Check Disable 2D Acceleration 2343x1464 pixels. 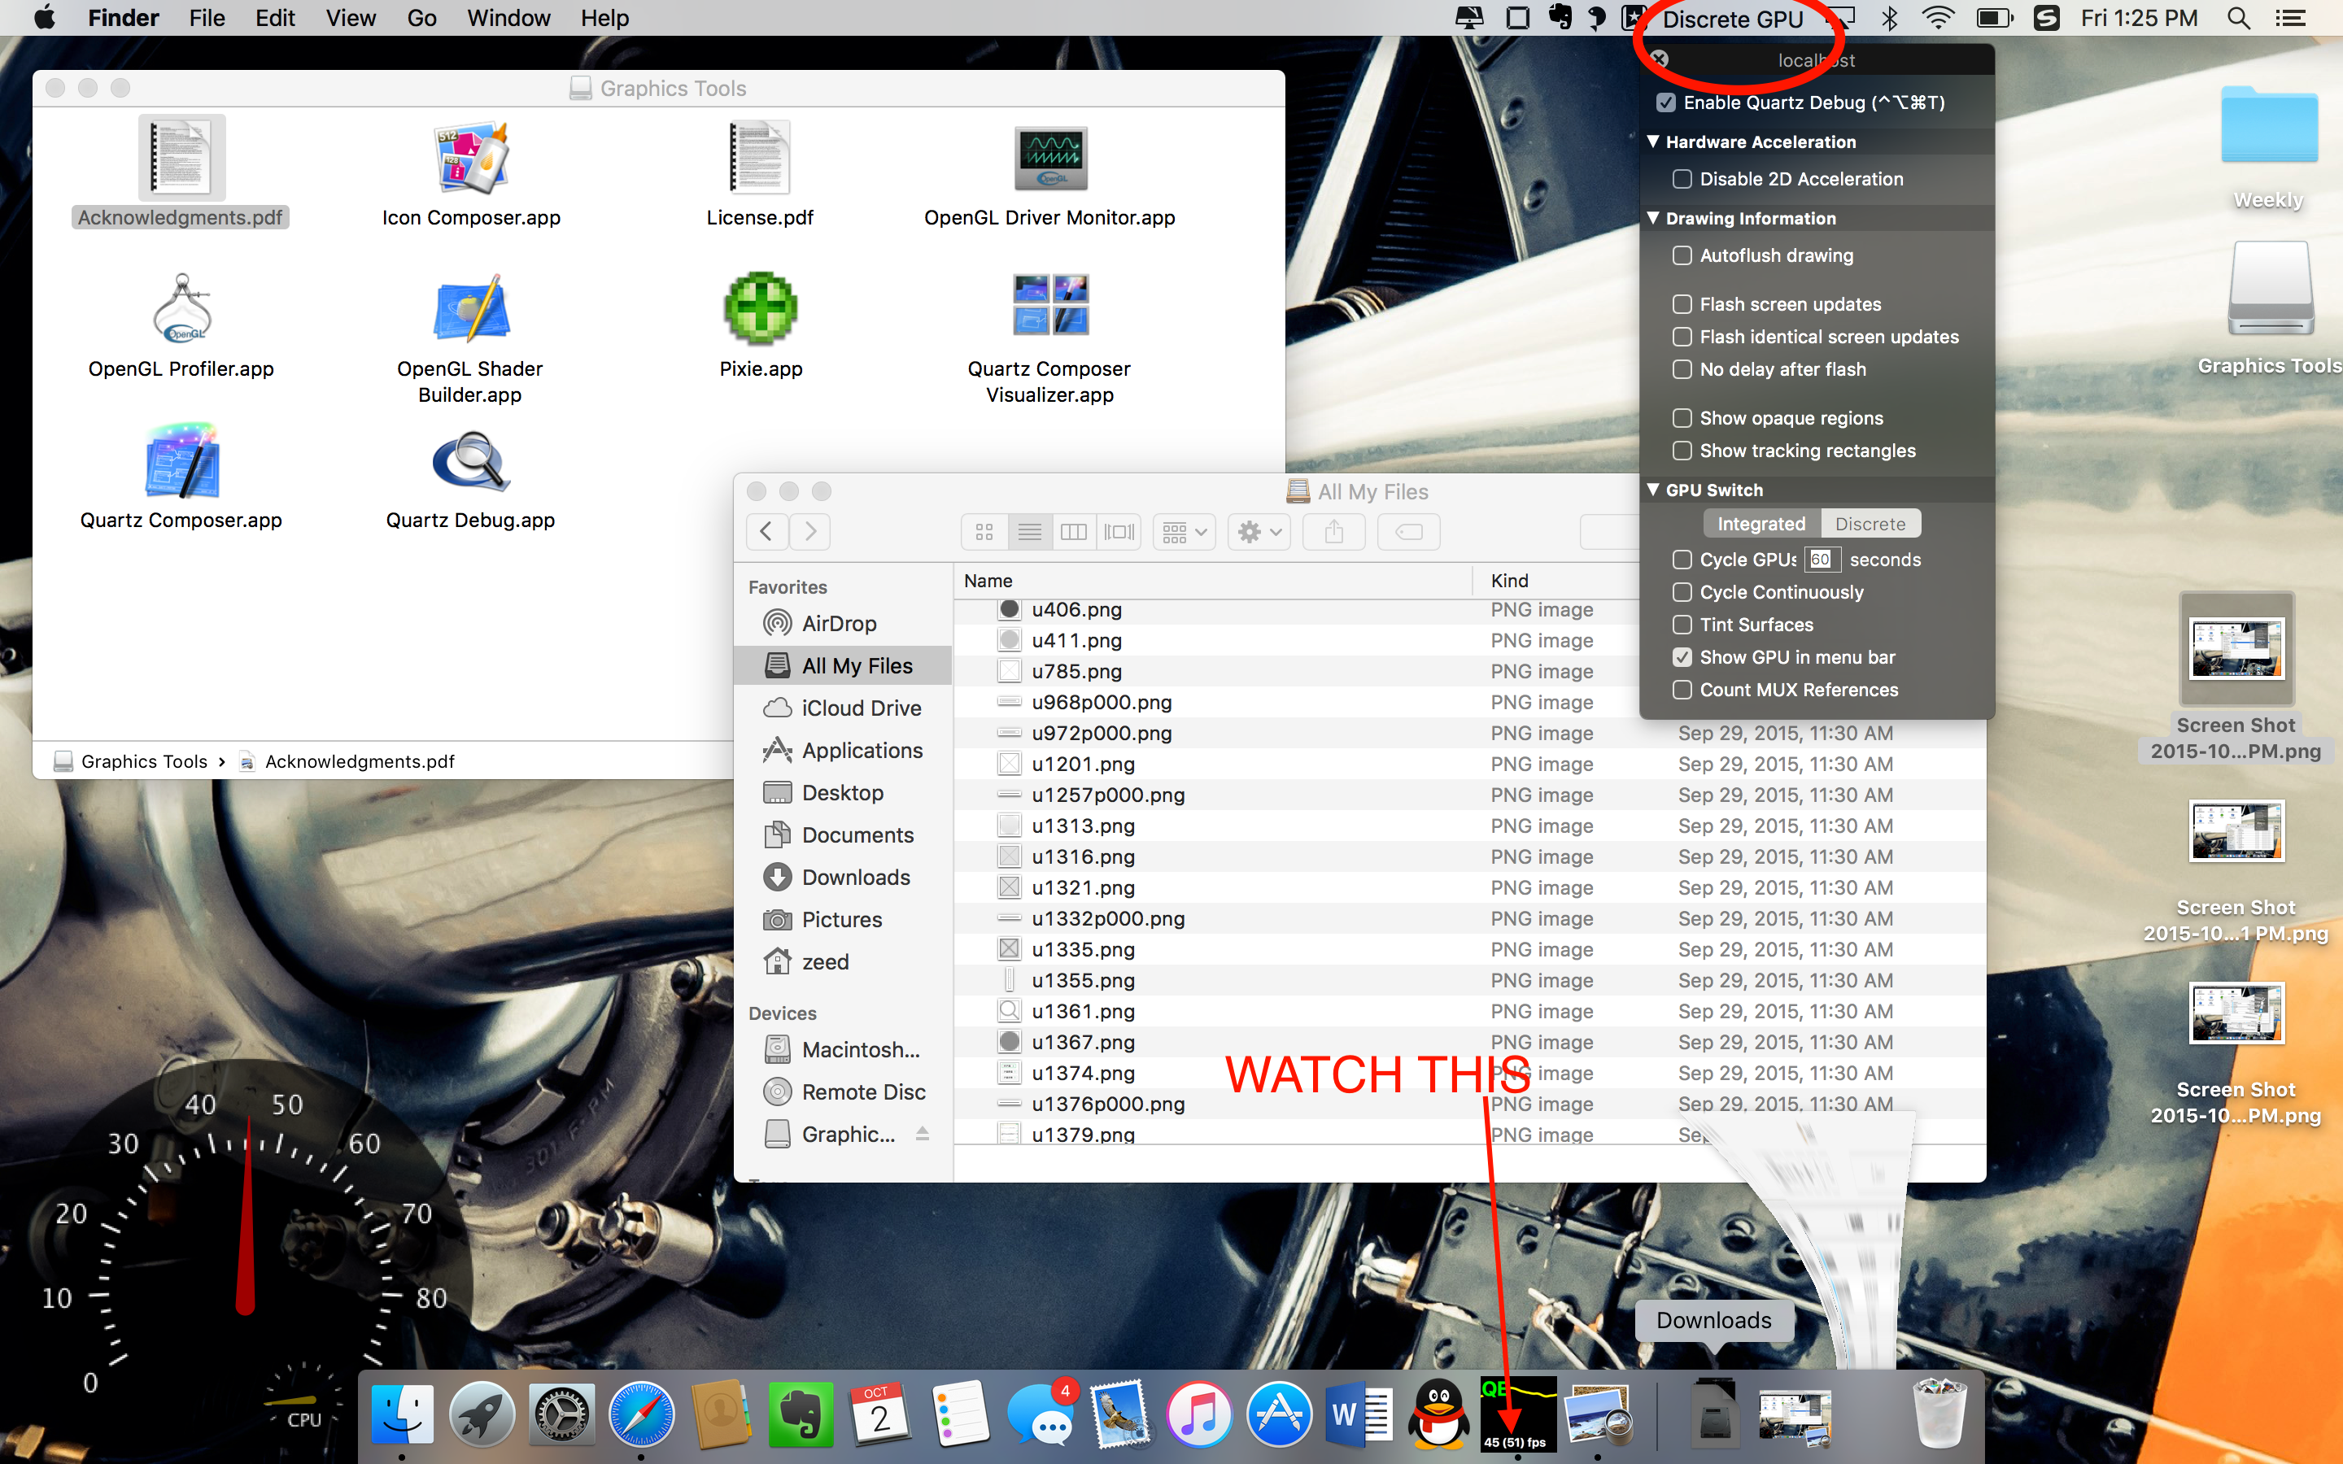1682,179
